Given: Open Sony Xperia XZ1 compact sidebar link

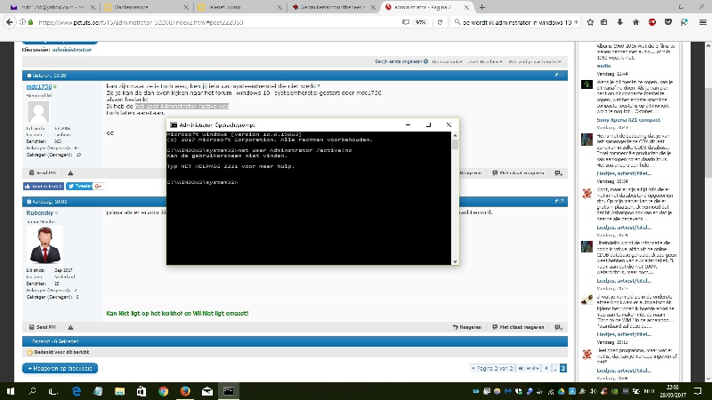Looking at the screenshot, I should pos(628,120).
